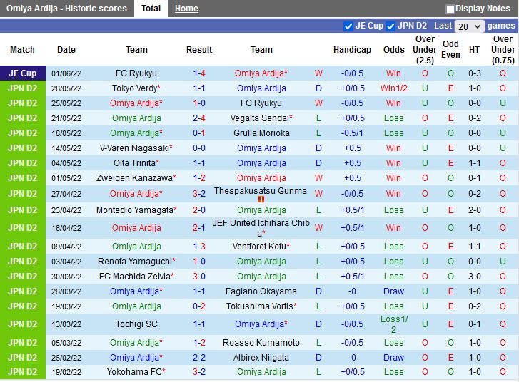519x382 pixels.
Task: Open JEF United Ichihara Chiba team link
Action: click(x=261, y=228)
